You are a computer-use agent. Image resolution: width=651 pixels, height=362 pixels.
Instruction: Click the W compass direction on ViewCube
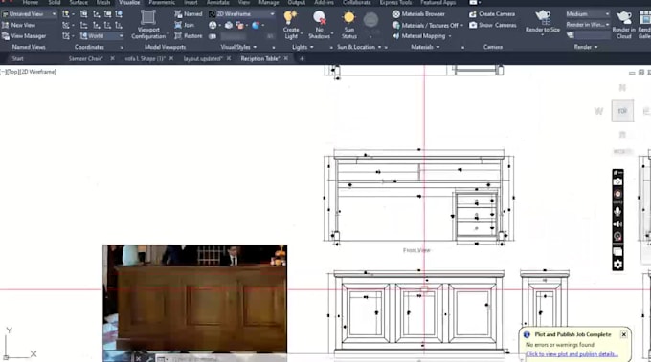(x=598, y=111)
